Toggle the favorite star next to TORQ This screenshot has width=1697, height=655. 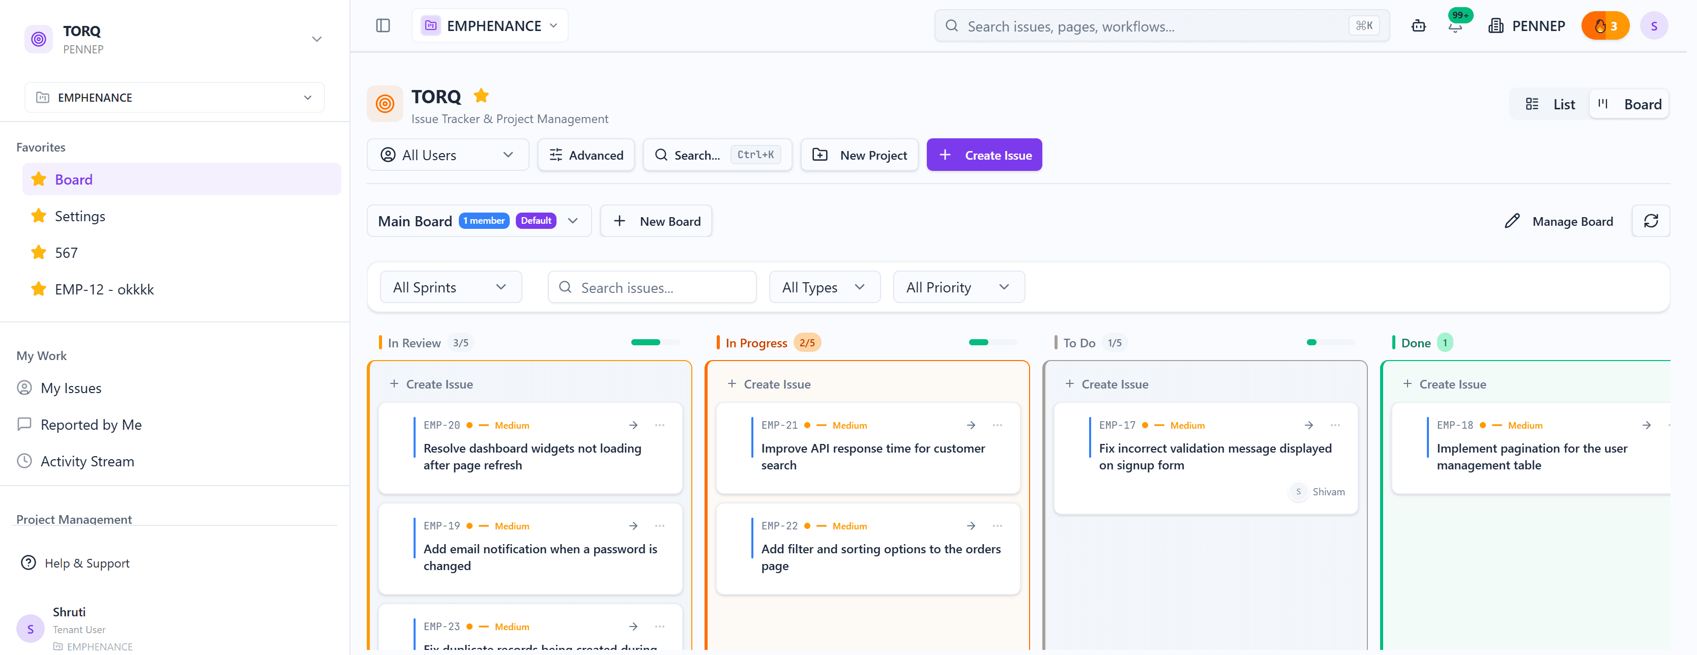482,96
